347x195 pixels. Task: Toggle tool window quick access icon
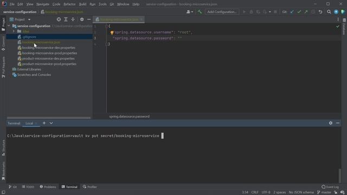coord(3,192)
